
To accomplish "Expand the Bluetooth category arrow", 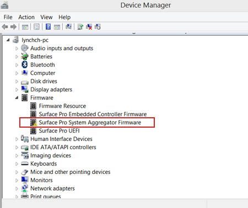I will (17, 65).
